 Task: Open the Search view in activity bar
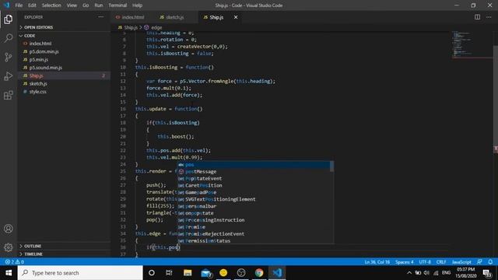pyautogui.click(x=9, y=38)
